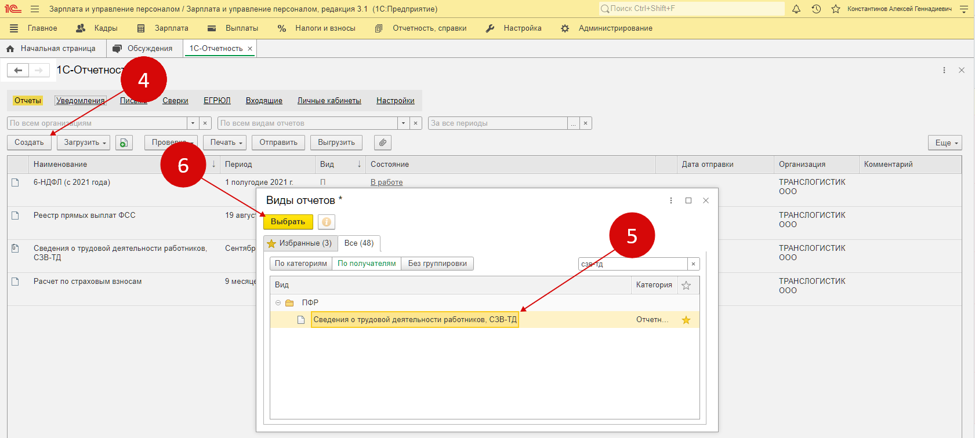The height and width of the screenshot is (438, 975).
Task: Click the Создать button
Action: click(x=29, y=143)
